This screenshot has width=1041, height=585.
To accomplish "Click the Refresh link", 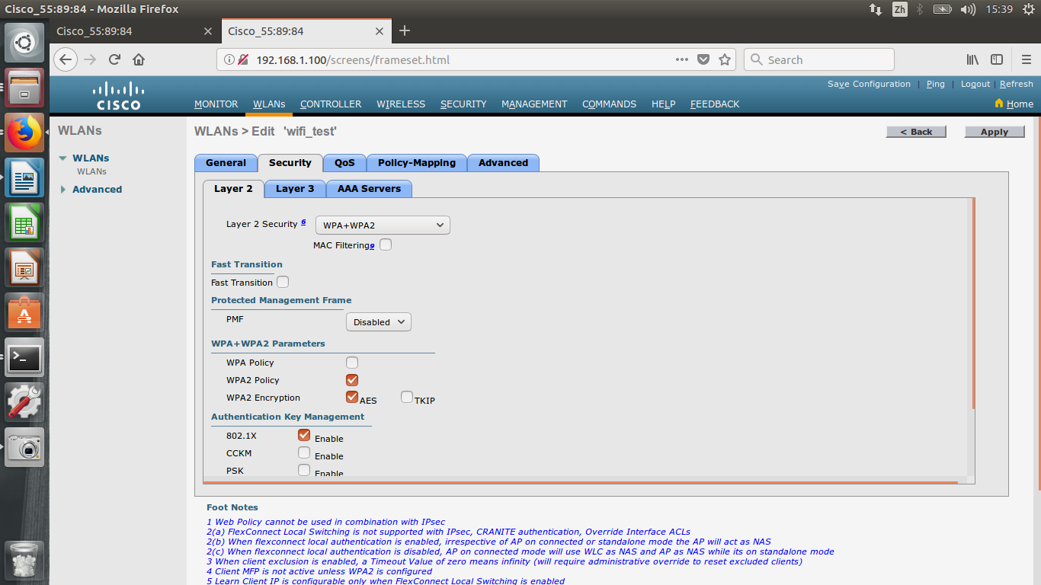I will 1017,84.
